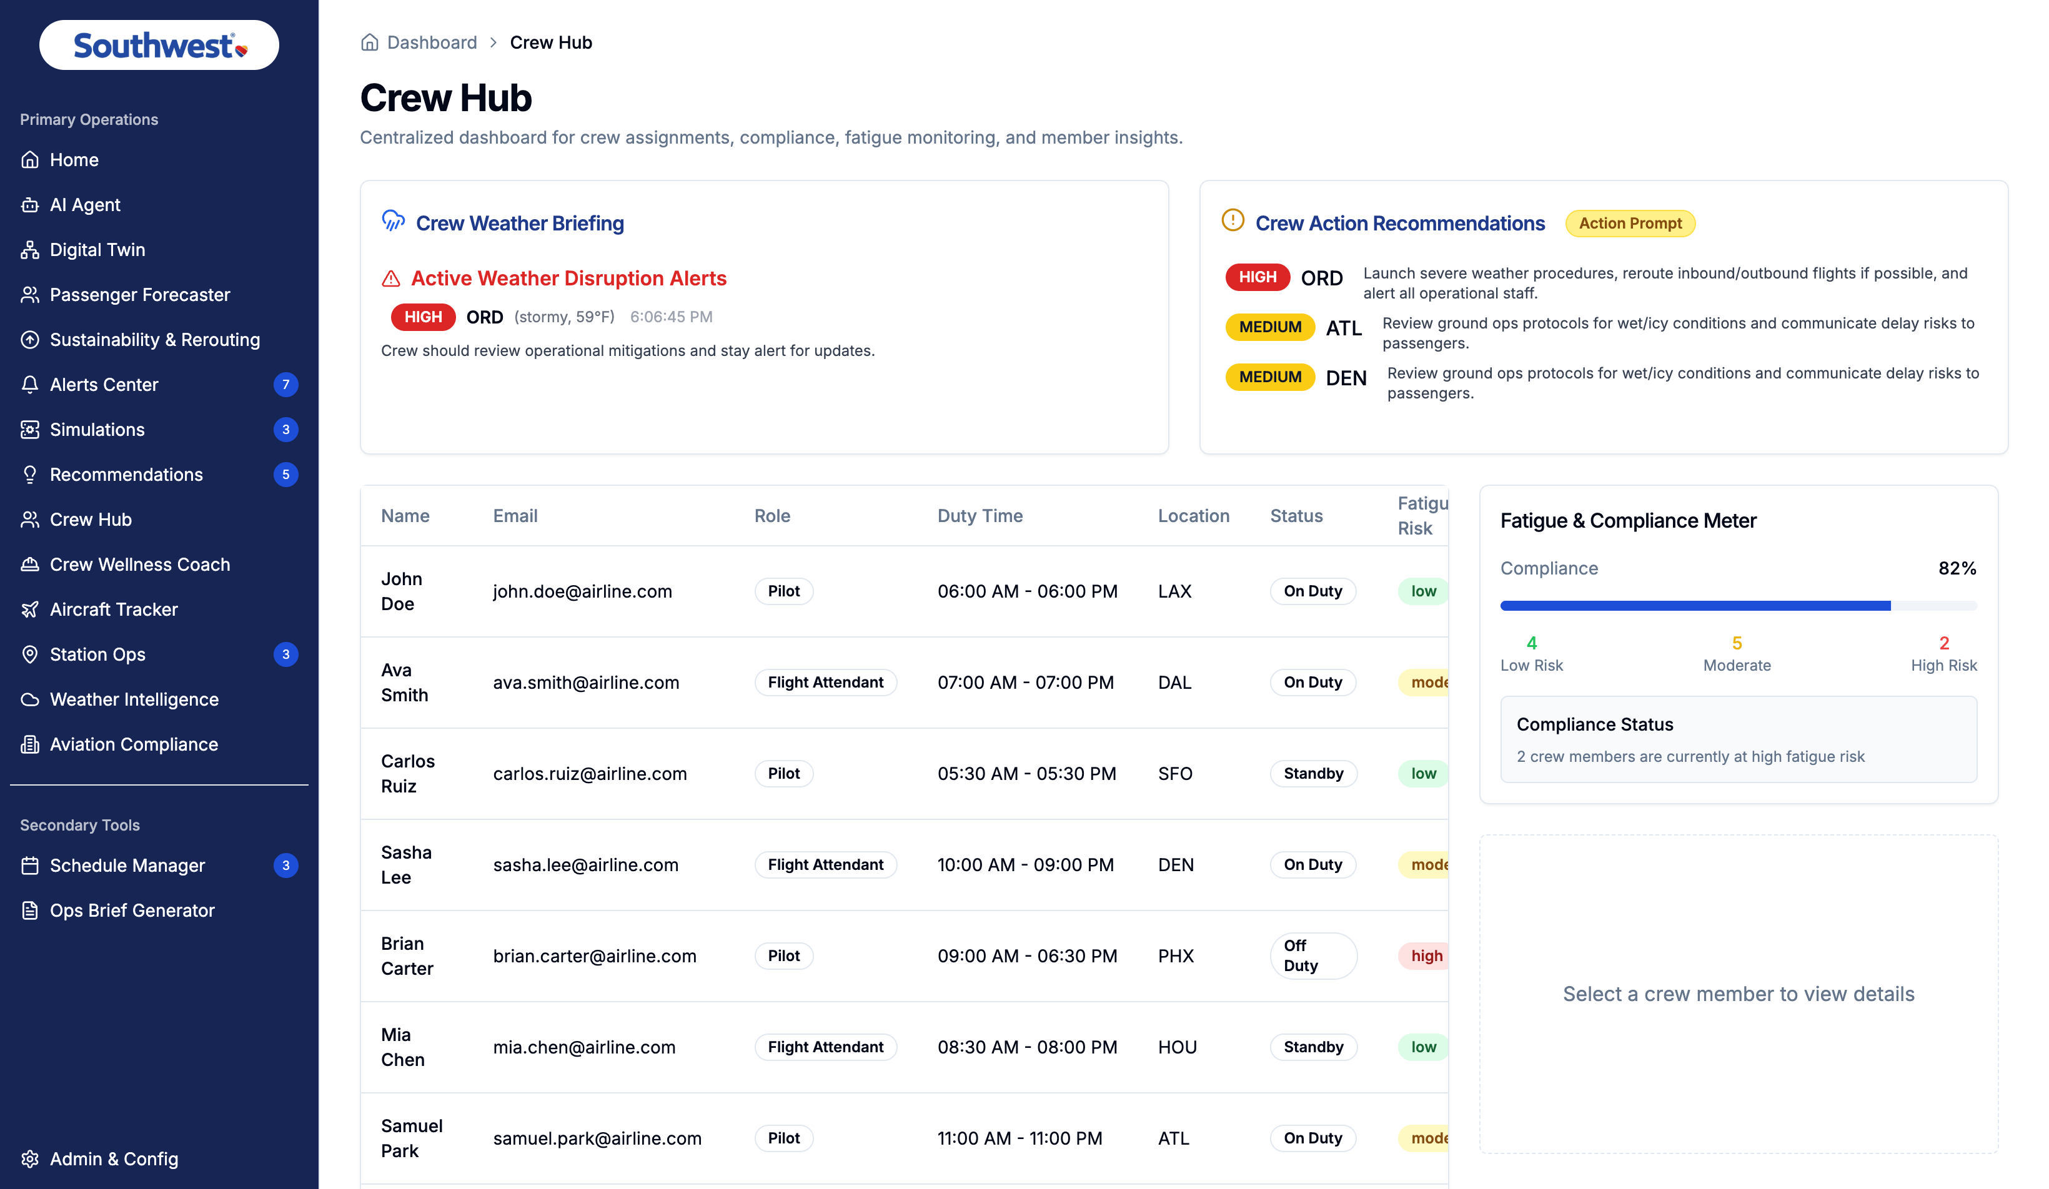Click the Dashboard breadcrumb link

point(432,42)
